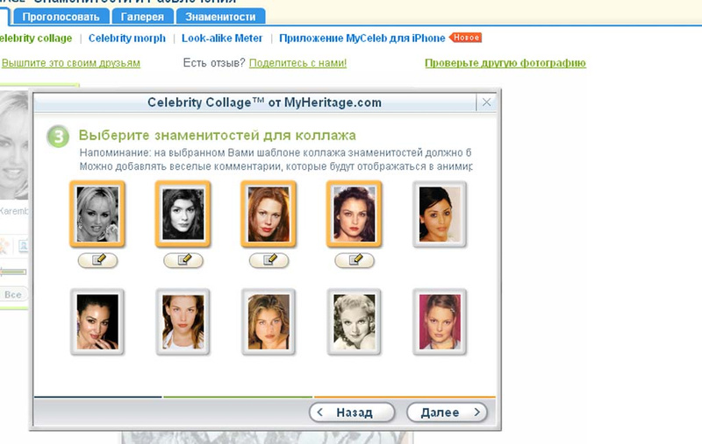Click the Все button in the left panel
Viewport: 702px width, 444px height.
point(13,295)
